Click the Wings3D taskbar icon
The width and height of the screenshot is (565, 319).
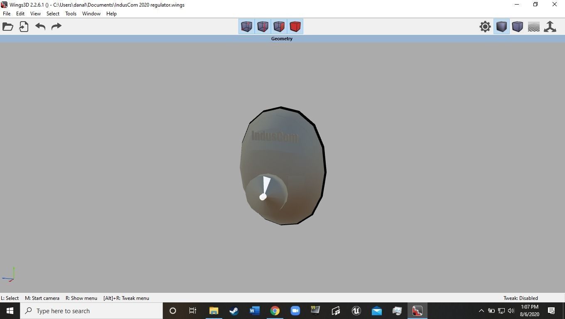tap(417, 311)
